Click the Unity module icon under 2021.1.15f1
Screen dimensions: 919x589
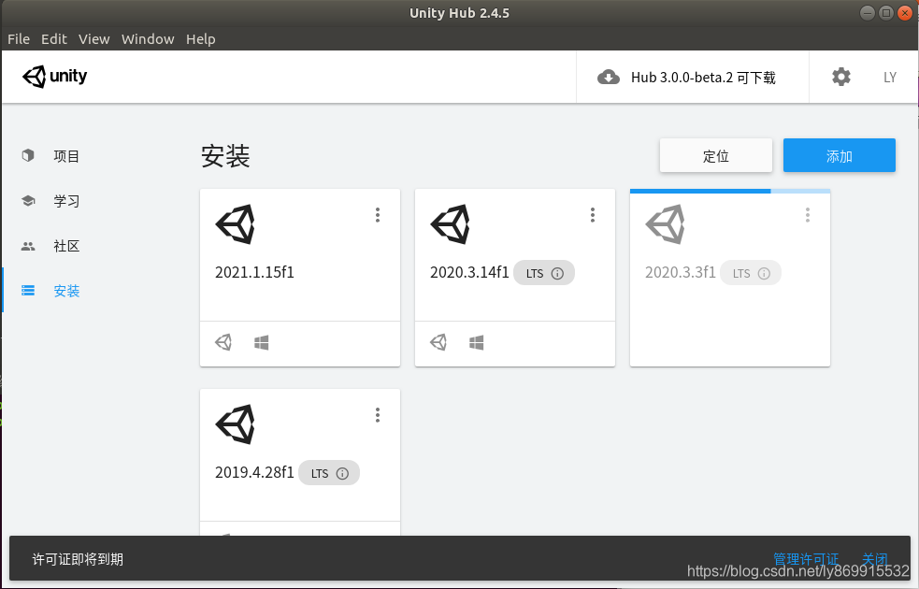223,342
